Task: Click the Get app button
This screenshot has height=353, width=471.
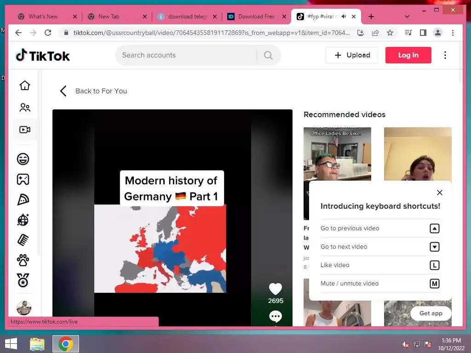Action: pyautogui.click(x=431, y=313)
